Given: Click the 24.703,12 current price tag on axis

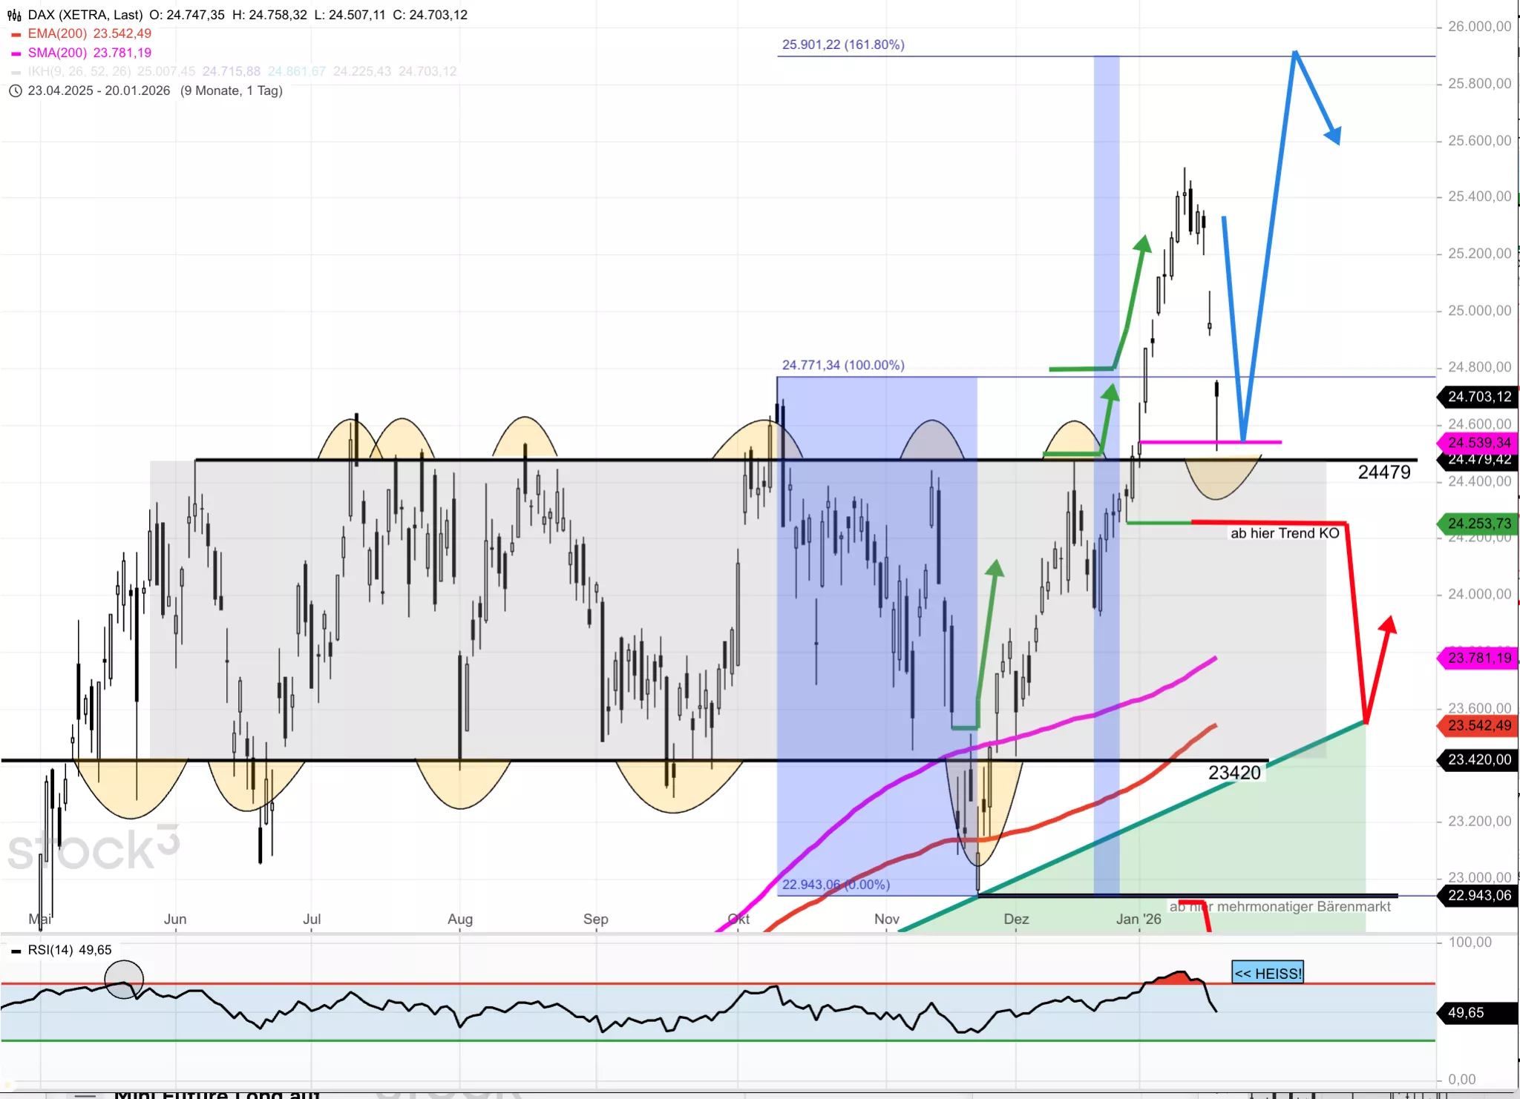Looking at the screenshot, I should (x=1478, y=397).
